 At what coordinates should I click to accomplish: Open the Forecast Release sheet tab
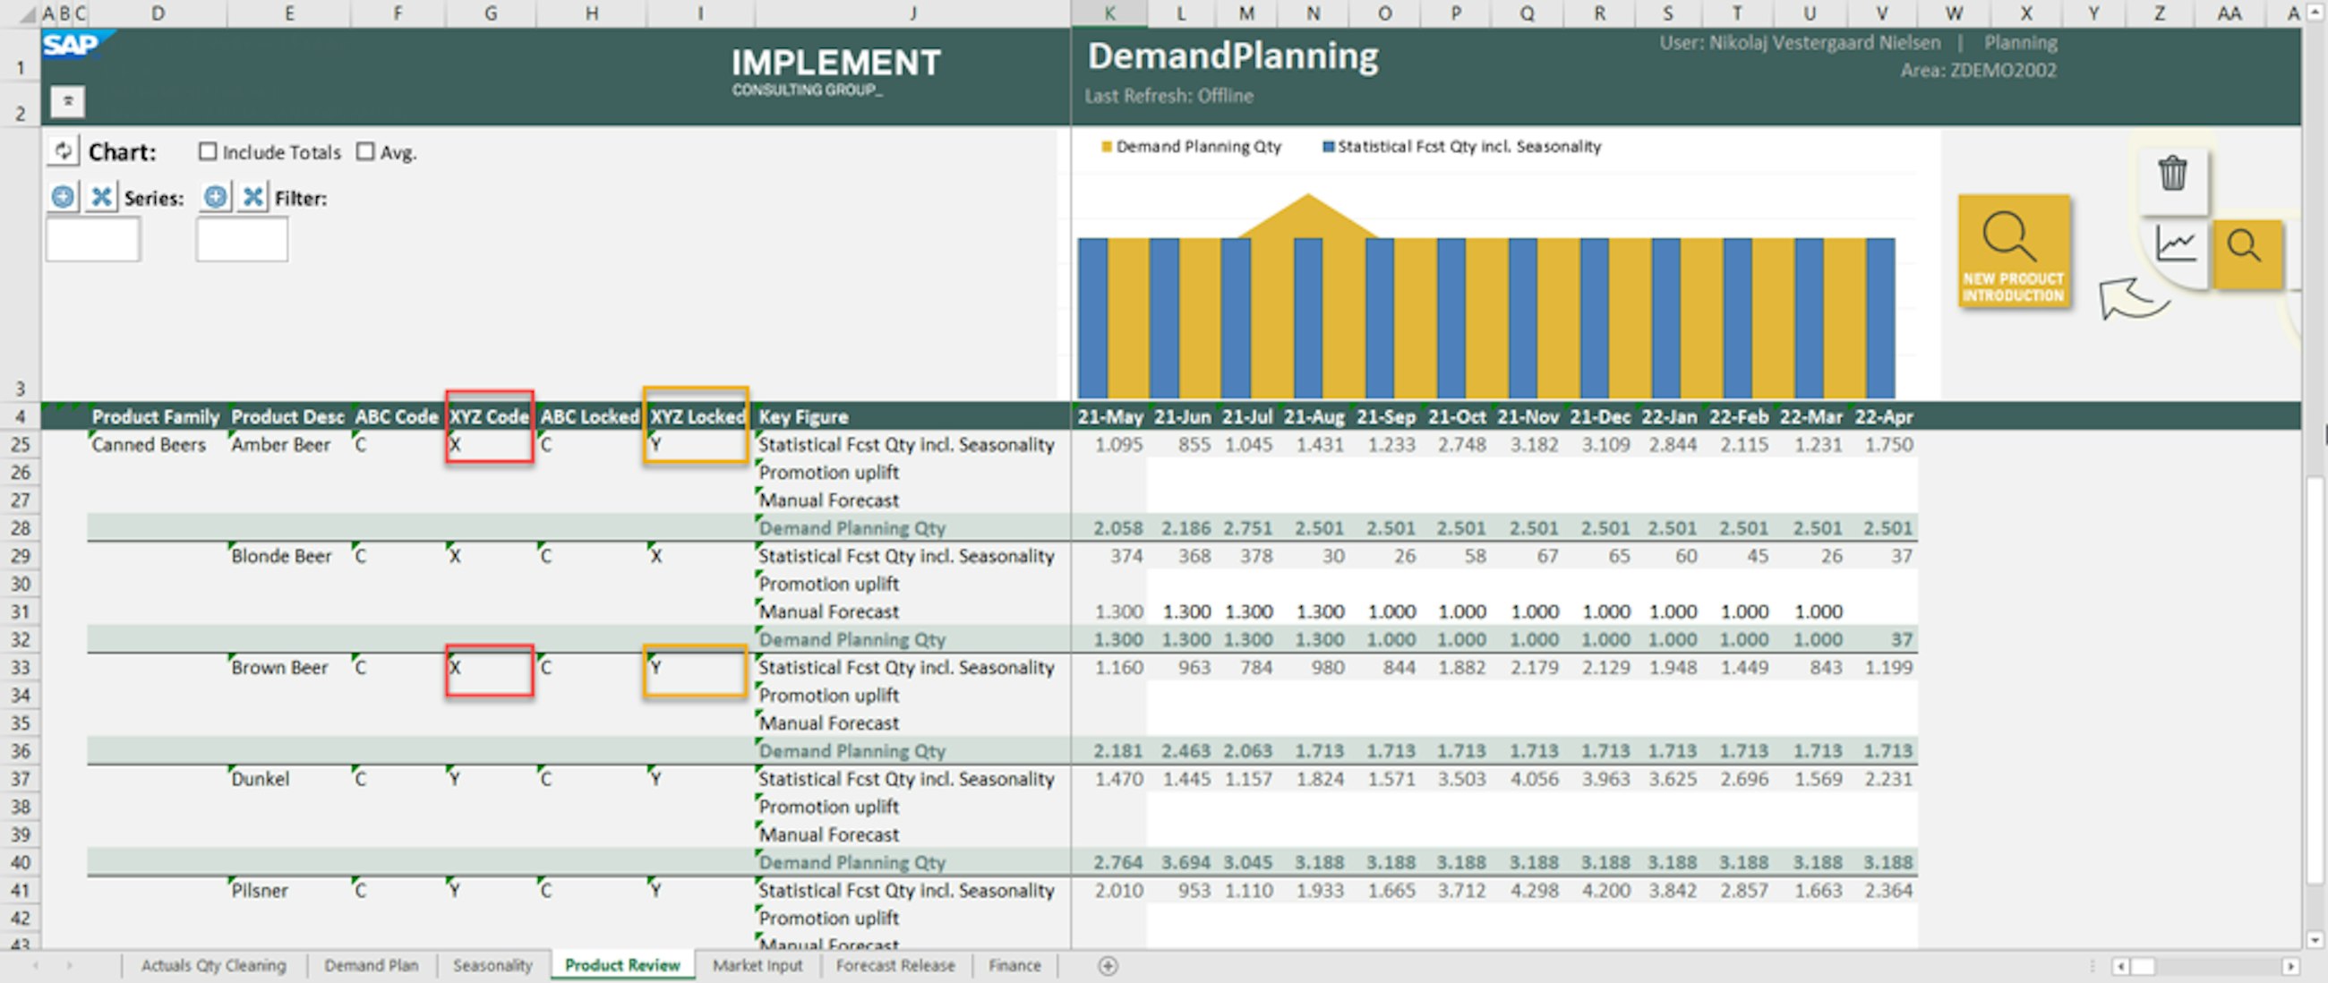point(894,965)
